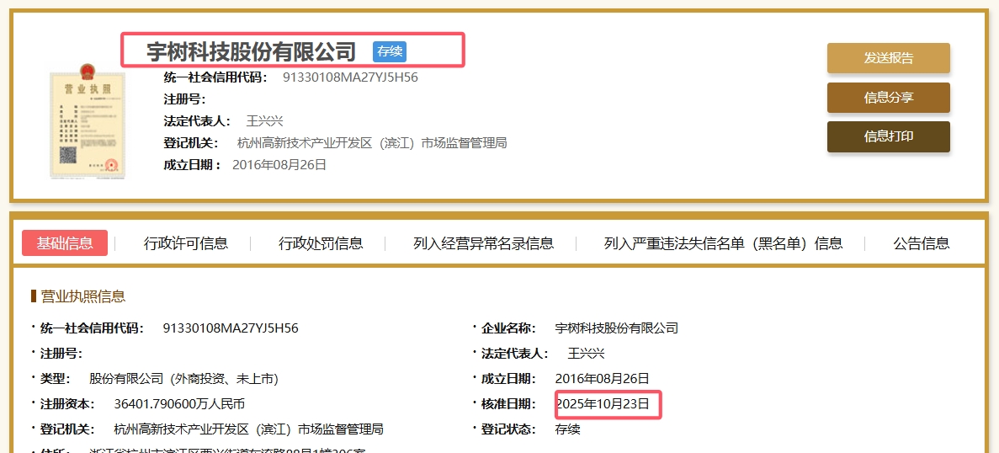Screen dimensions: 999x453
Task: Click the 核准日期 label
Action: coord(508,404)
